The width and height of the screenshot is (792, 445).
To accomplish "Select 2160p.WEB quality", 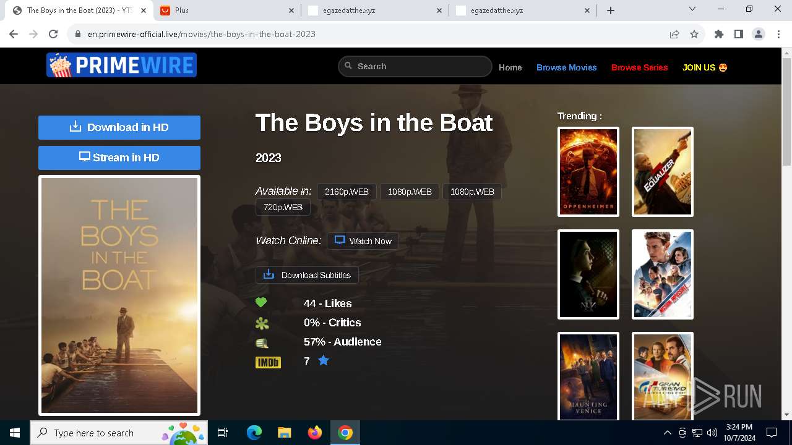I will coord(346,192).
